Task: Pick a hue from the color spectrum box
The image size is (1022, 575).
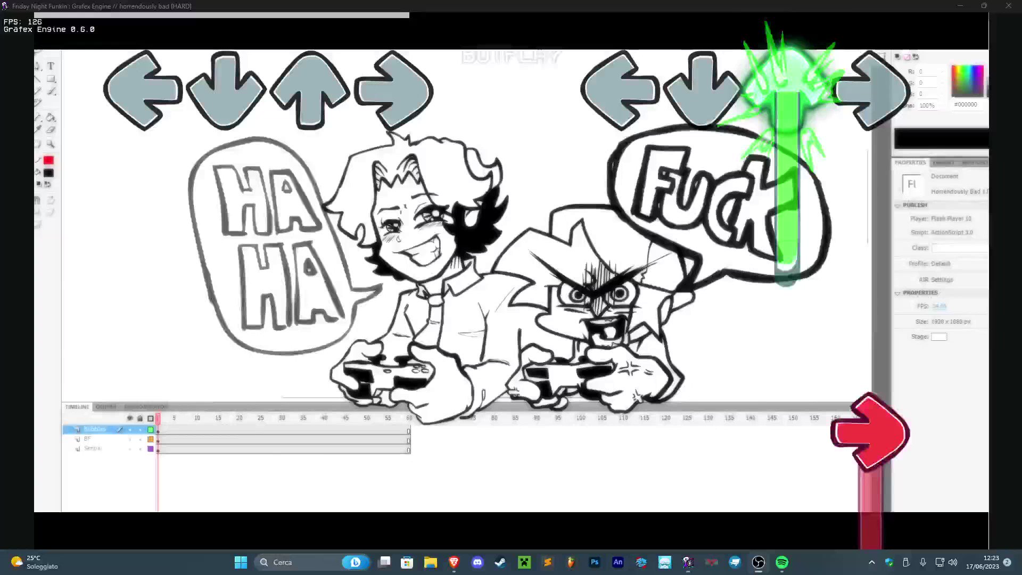Action: 967,80
